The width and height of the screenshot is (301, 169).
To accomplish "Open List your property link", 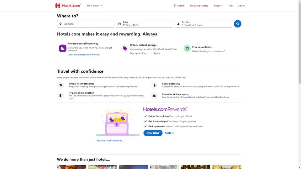I will 199,6.
